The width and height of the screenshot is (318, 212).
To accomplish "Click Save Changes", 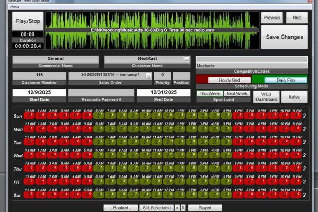I will tap(284, 37).
